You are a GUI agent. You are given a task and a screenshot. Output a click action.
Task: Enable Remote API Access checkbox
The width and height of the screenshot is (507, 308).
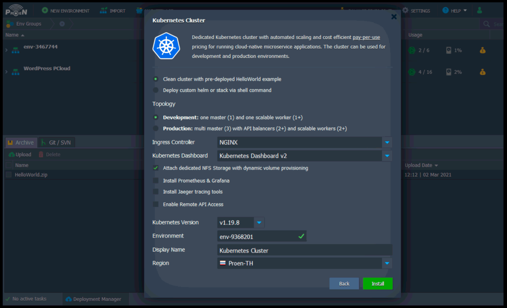[x=156, y=204]
